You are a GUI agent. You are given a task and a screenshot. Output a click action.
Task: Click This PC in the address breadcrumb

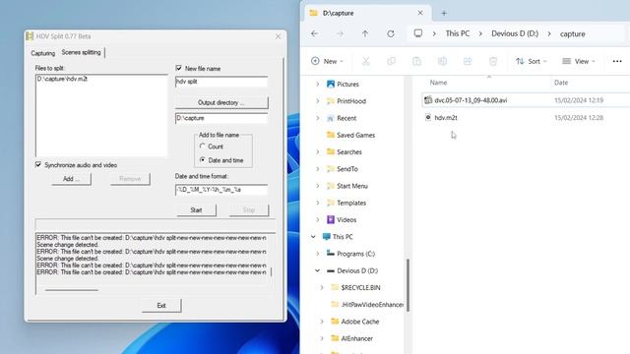[457, 33]
